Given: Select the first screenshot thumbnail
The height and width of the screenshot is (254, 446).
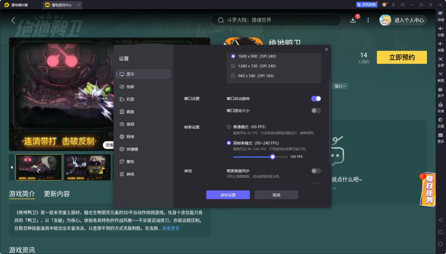Looking at the screenshot, I should pos(39,167).
